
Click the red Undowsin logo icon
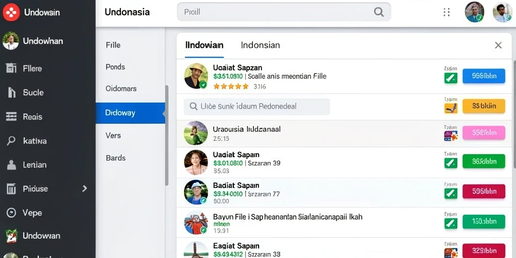point(12,12)
